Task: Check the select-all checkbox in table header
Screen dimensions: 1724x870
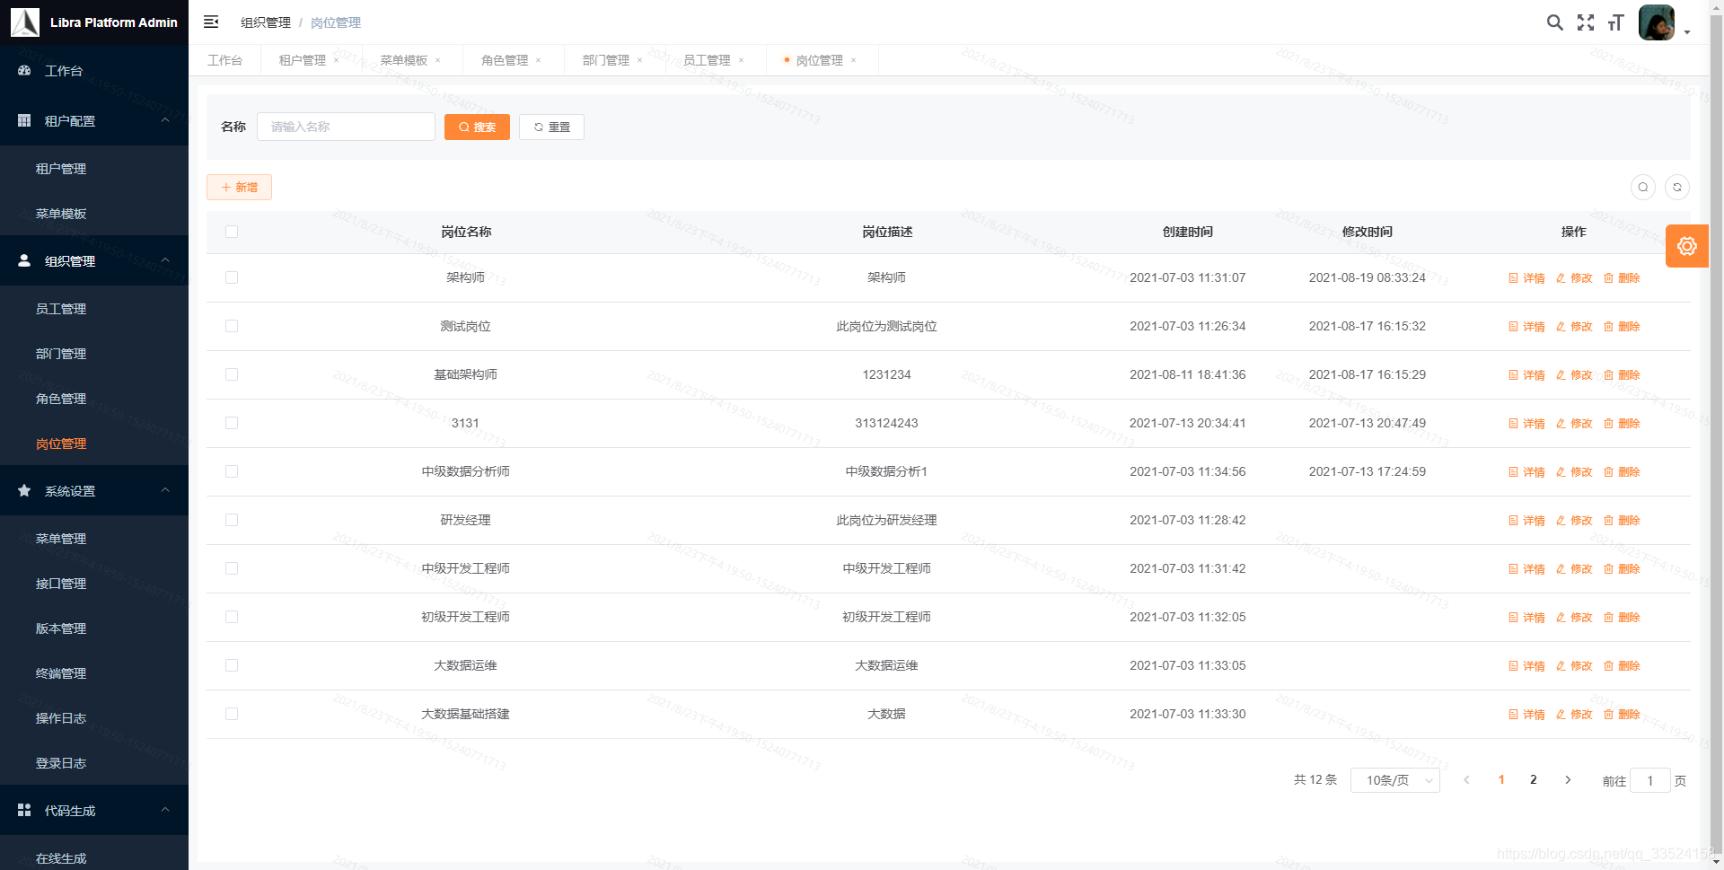Action: click(232, 232)
